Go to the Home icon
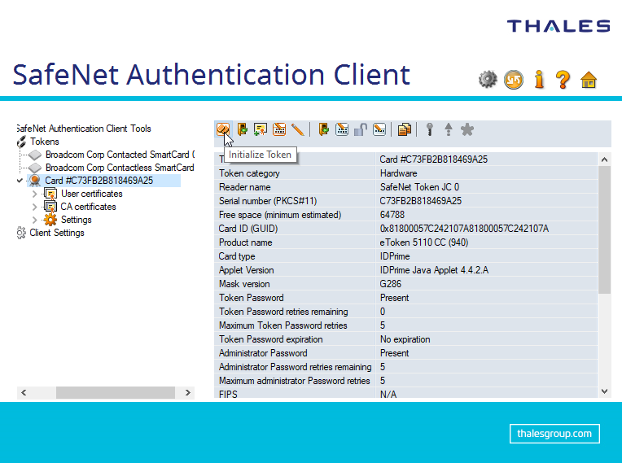The height and width of the screenshot is (463, 622). click(x=589, y=80)
